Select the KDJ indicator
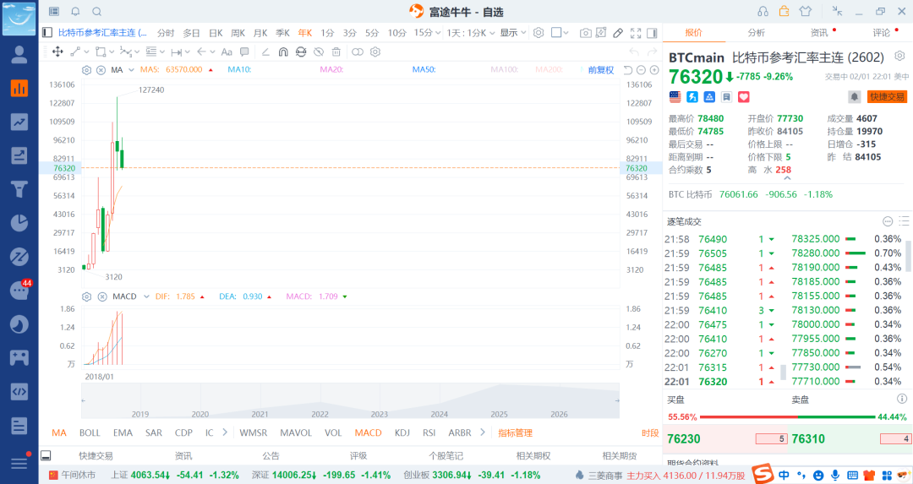Viewport: 913px width, 484px height. click(x=402, y=432)
